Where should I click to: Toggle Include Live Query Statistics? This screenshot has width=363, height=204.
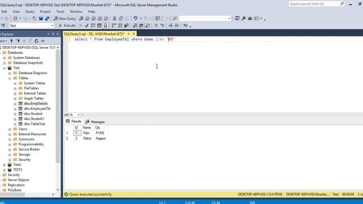pyautogui.click(x=120, y=25)
